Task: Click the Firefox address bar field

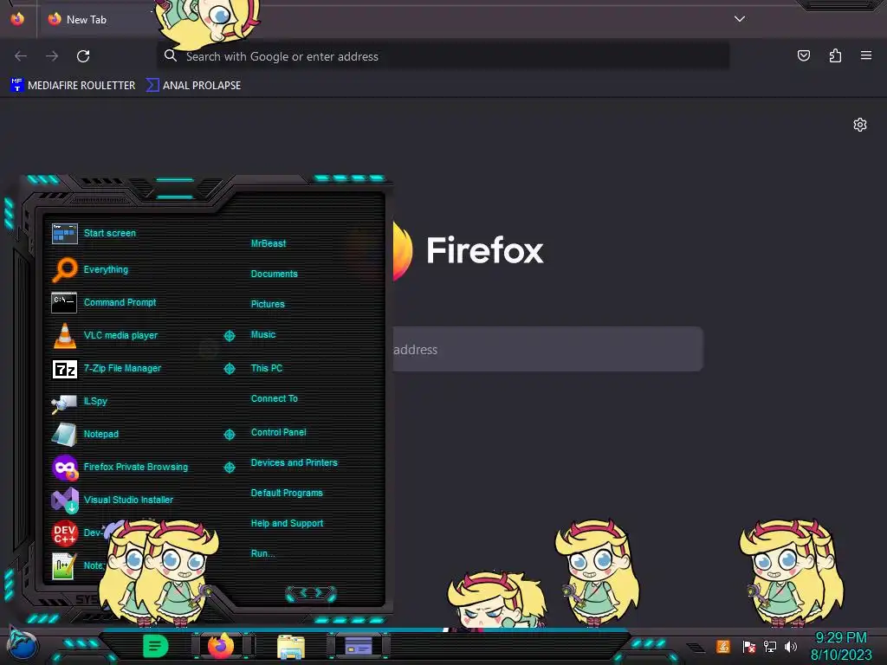Action: pos(443,56)
